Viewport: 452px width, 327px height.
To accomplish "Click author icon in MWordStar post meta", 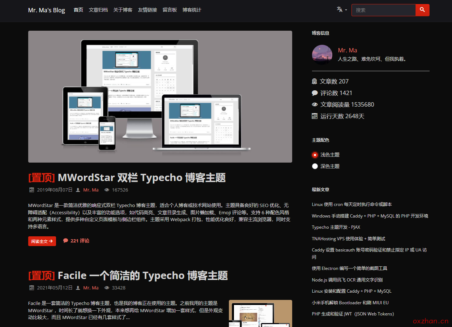I will click(x=78, y=190).
